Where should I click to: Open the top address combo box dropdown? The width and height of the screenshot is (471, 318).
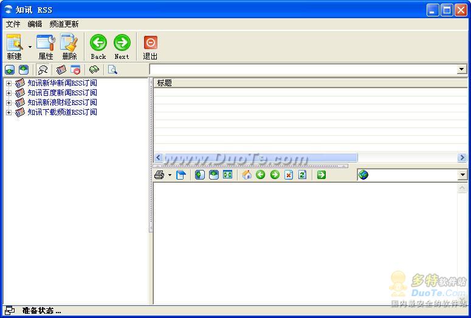pos(462,70)
